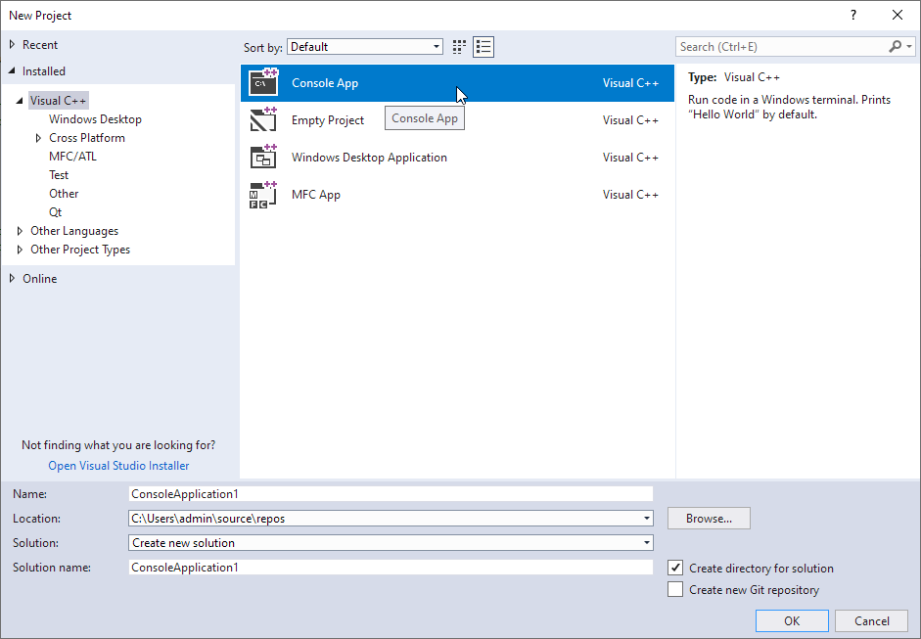
Task: Open the Sort by Default dropdown
Action: pyautogui.click(x=365, y=47)
